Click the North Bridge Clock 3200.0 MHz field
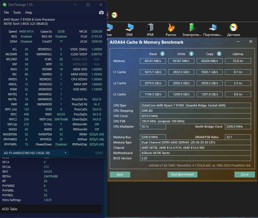 [238, 127]
